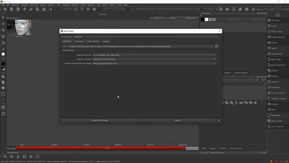289x163 pixels.
Task: Click the undo arrow icon in bottom toolbar
Action: (x=5, y=157)
